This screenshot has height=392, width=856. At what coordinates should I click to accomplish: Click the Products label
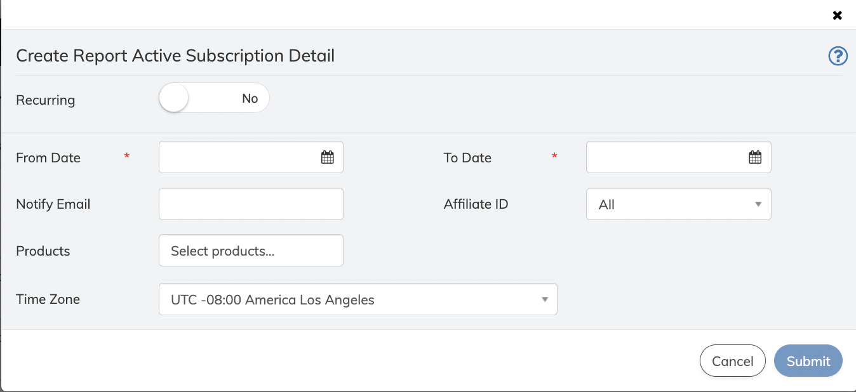[43, 251]
